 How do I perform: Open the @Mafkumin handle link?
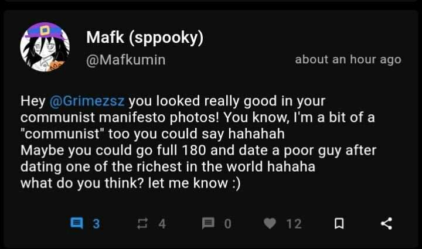125,60
